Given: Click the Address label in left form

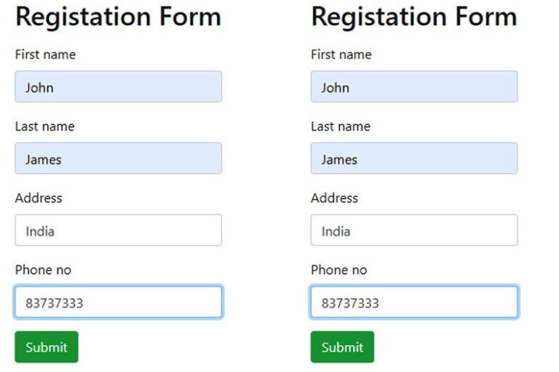Looking at the screenshot, I should 39,198.
